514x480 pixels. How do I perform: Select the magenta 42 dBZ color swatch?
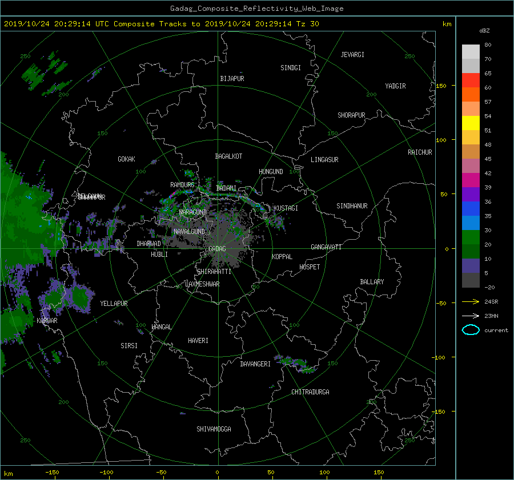tap(471, 180)
